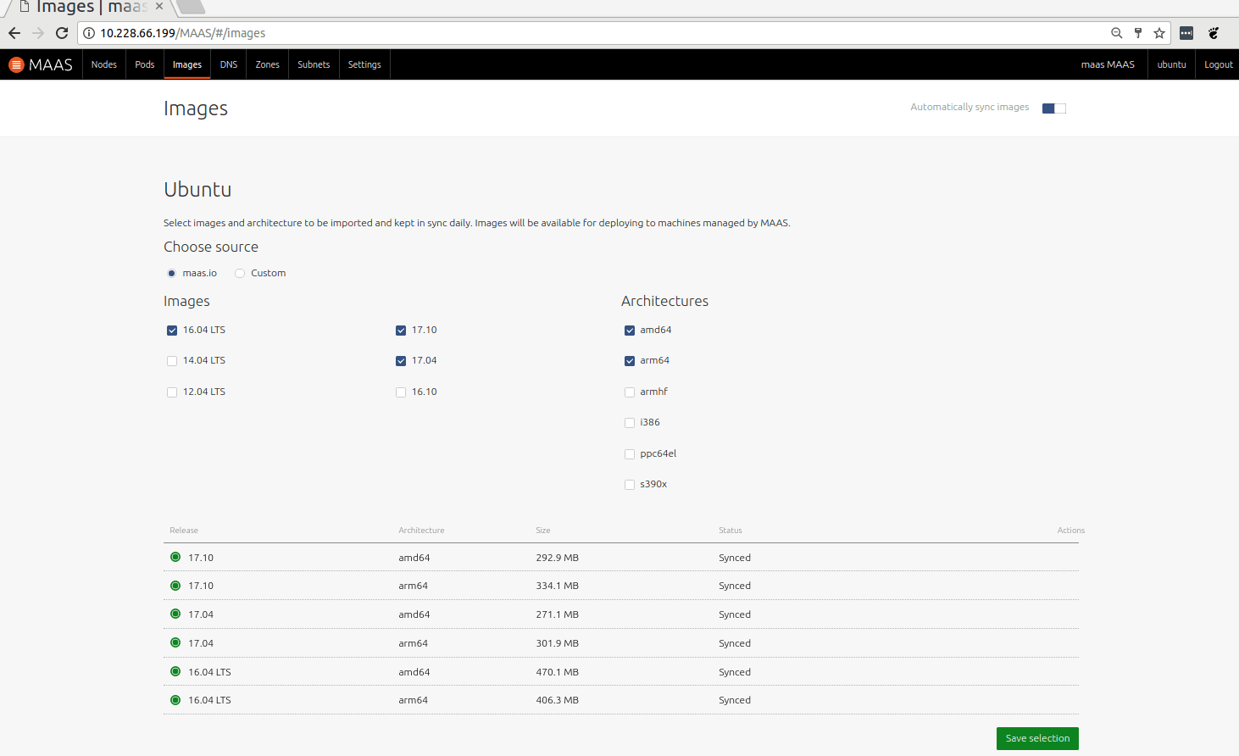Click the Size column header
The image size is (1239, 756).
[x=543, y=531]
